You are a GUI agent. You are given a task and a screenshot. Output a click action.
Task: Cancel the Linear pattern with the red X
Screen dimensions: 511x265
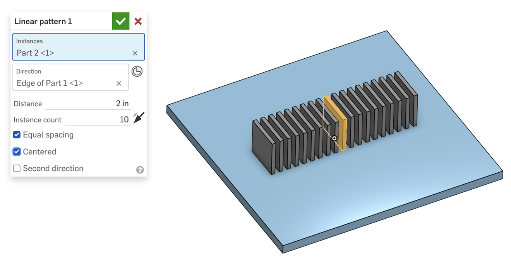(x=138, y=21)
